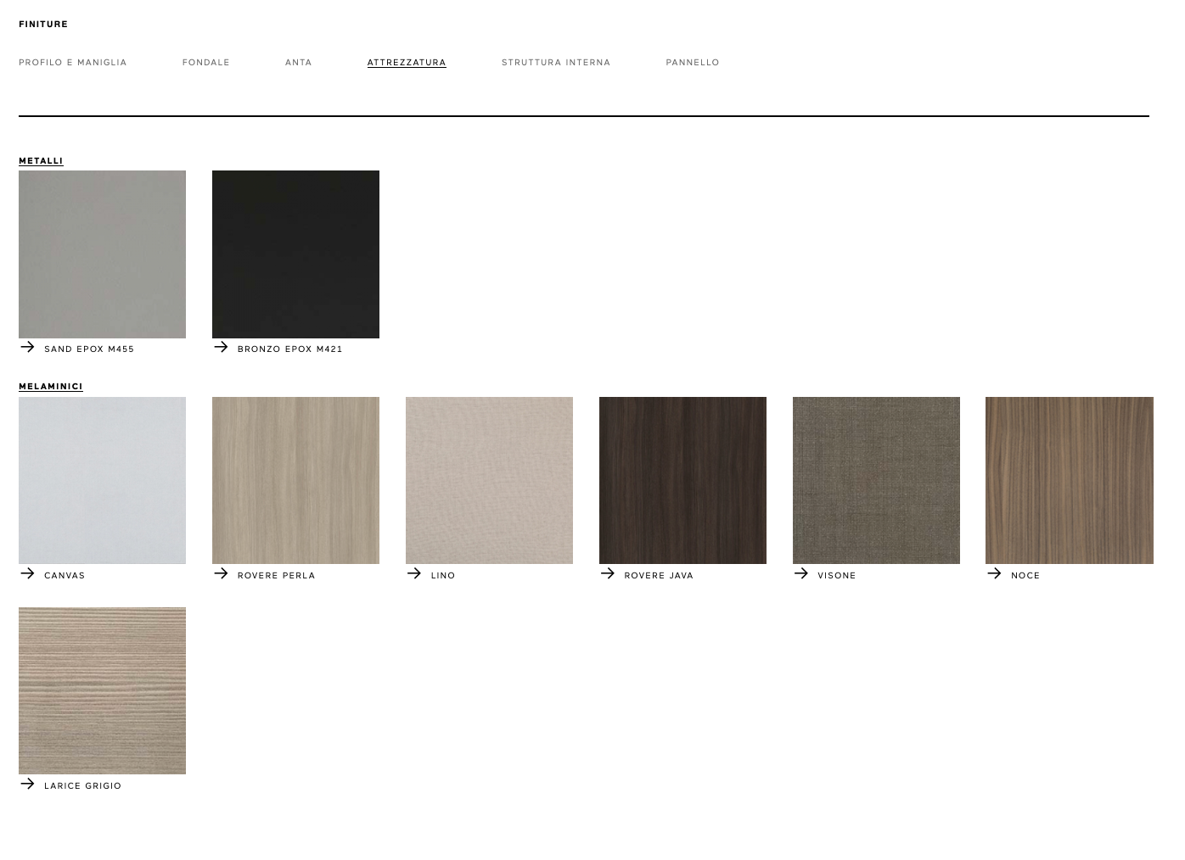The height and width of the screenshot is (860, 1185).
Task: Choose the Larice Grigio texture thumbnail
Action: [102, 690]
